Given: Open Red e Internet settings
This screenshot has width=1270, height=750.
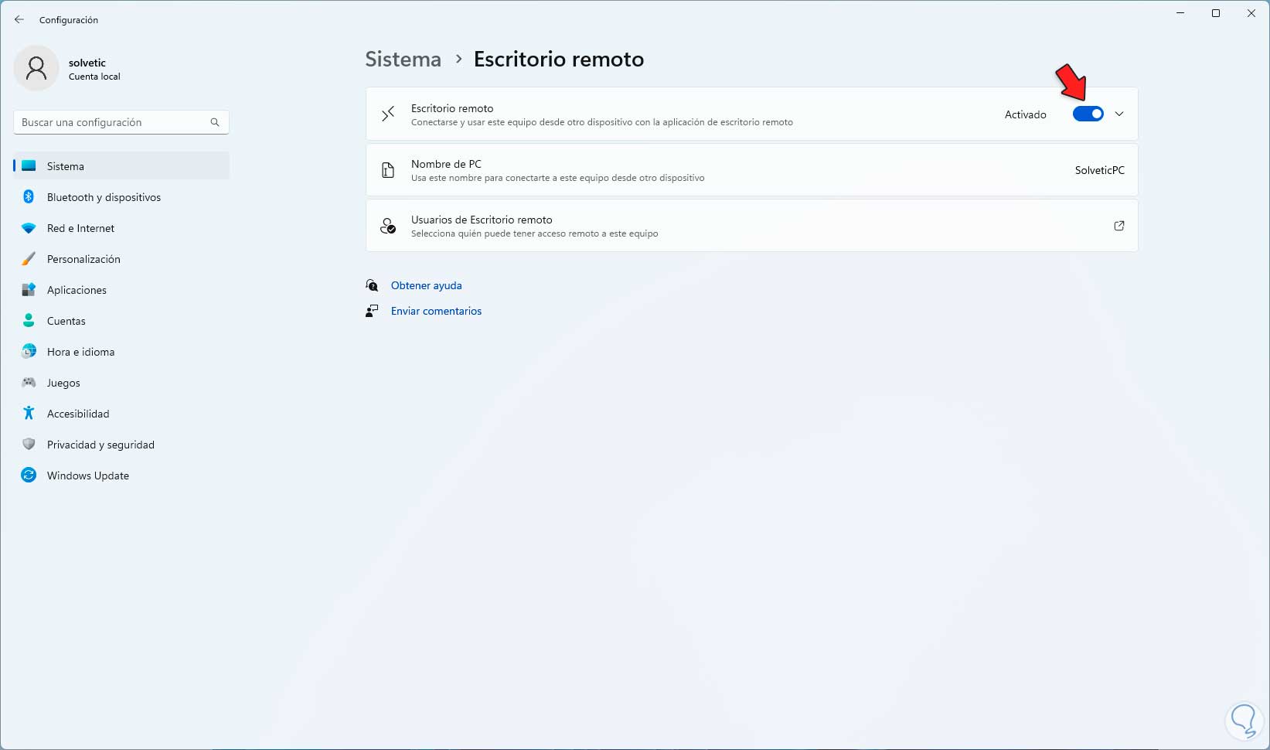Looking at the screenshot, I should pos(121,228).
